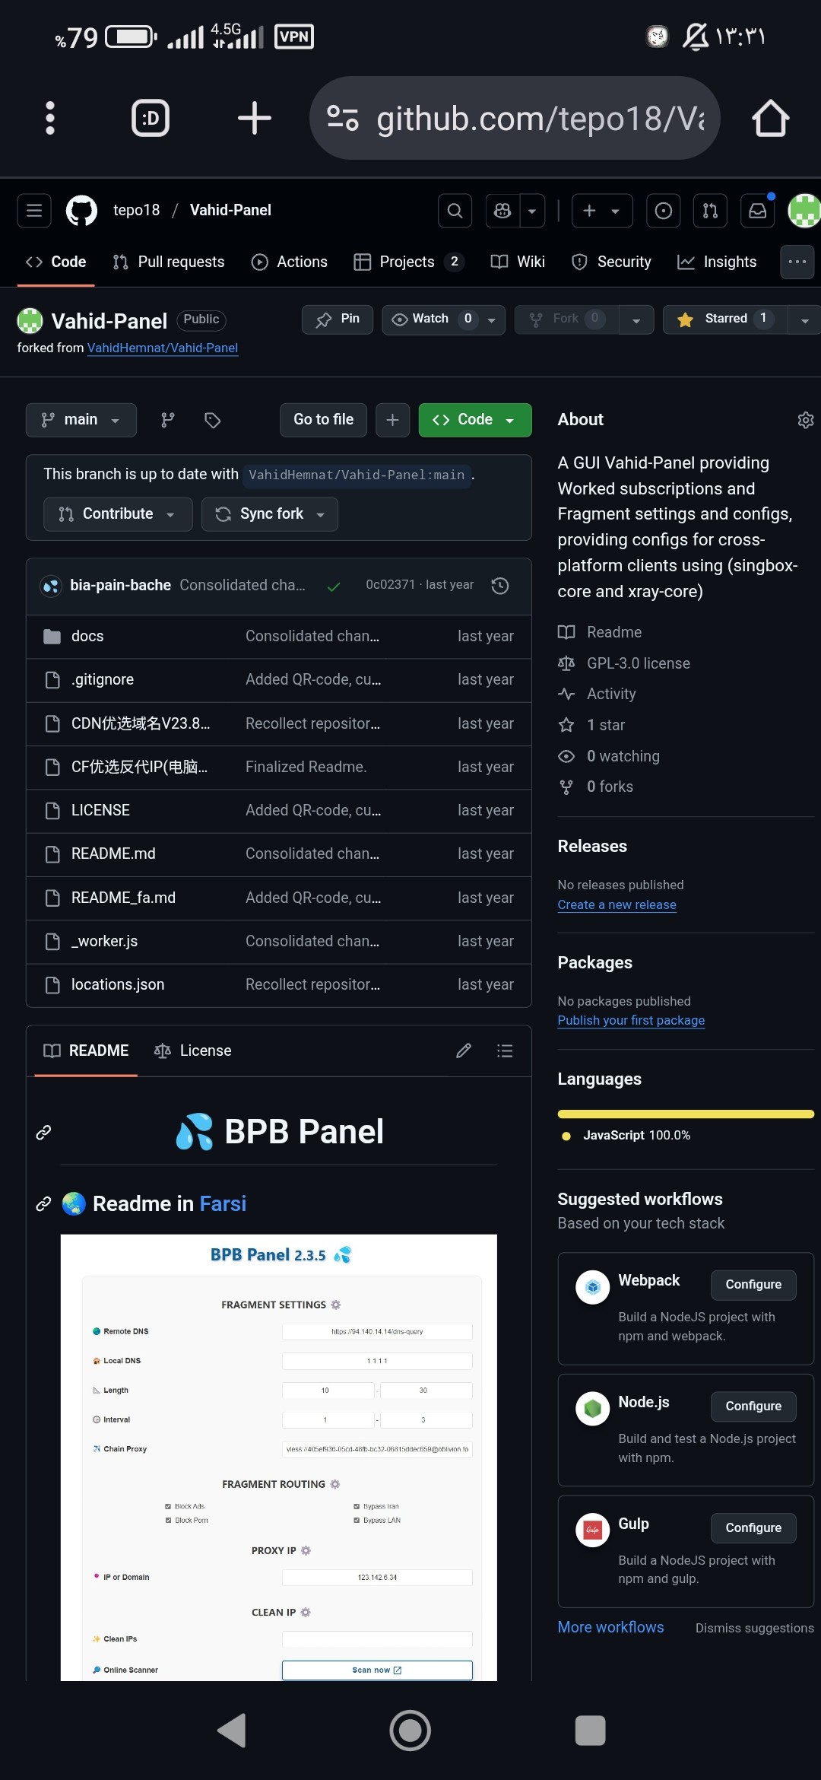The image size is (821, 1780).
Task: Open README outline list icon
Action: (505, 1051)
